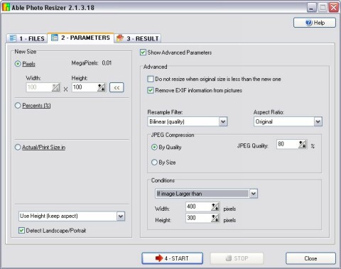Select JPEG compression By Quality
The height and width of the screenshot is (269, 341).
154,147
